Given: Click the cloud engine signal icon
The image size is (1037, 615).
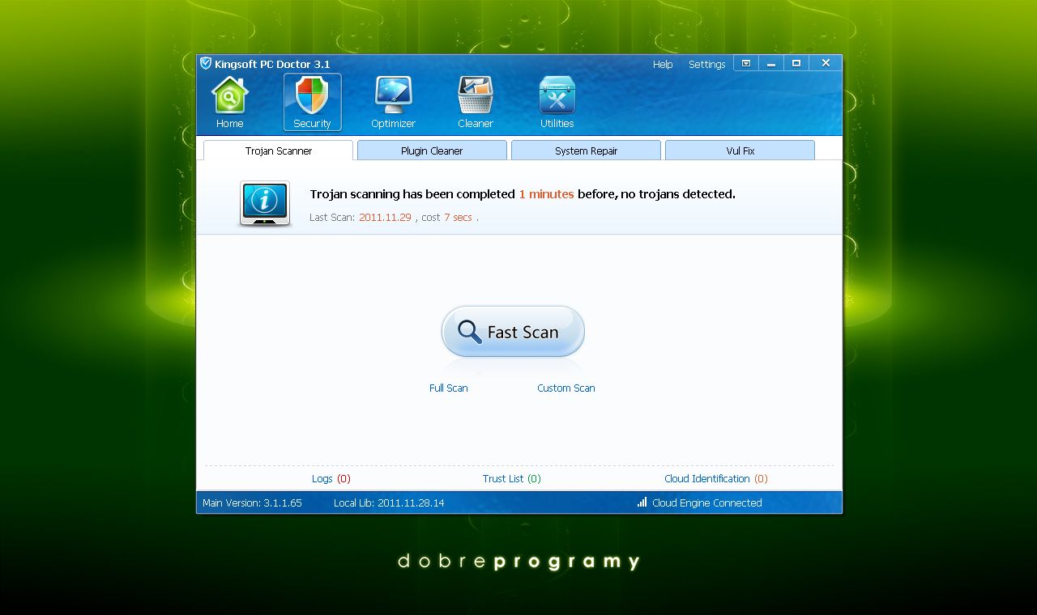Looking at the screenshot, I should (x=642, y=502).
